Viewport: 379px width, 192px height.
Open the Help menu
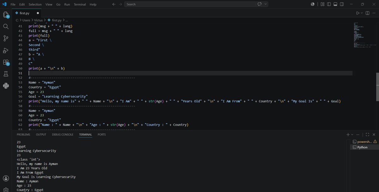click(93, 4)
